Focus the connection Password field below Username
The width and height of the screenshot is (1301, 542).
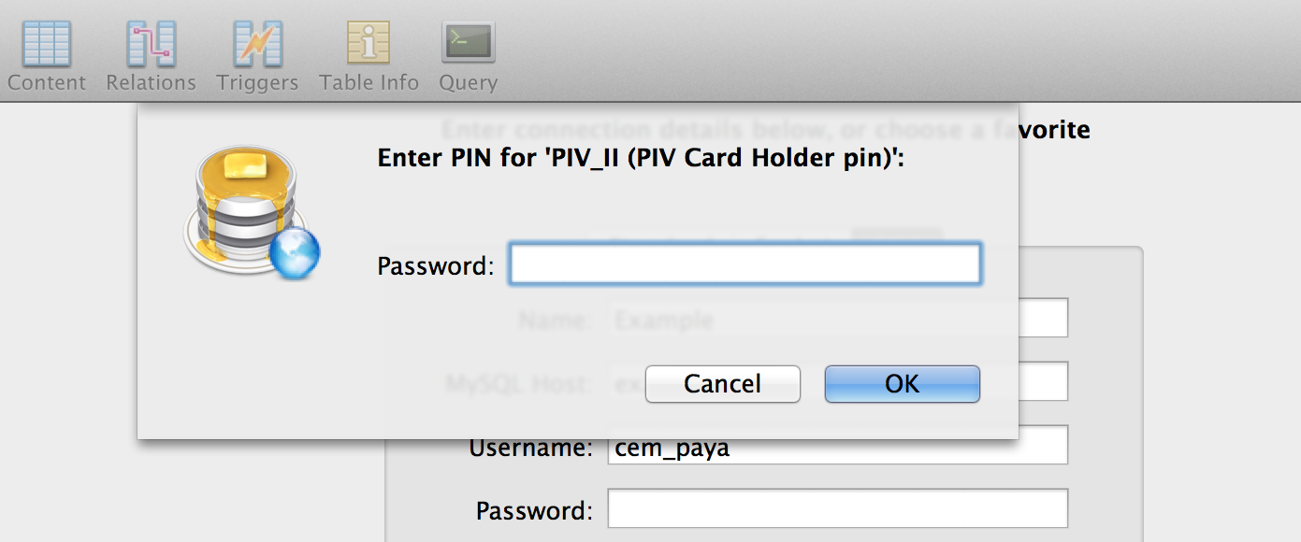837,509
